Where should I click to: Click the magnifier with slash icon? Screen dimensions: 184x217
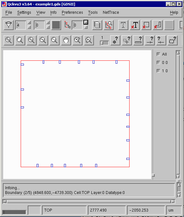coord(77,40)
